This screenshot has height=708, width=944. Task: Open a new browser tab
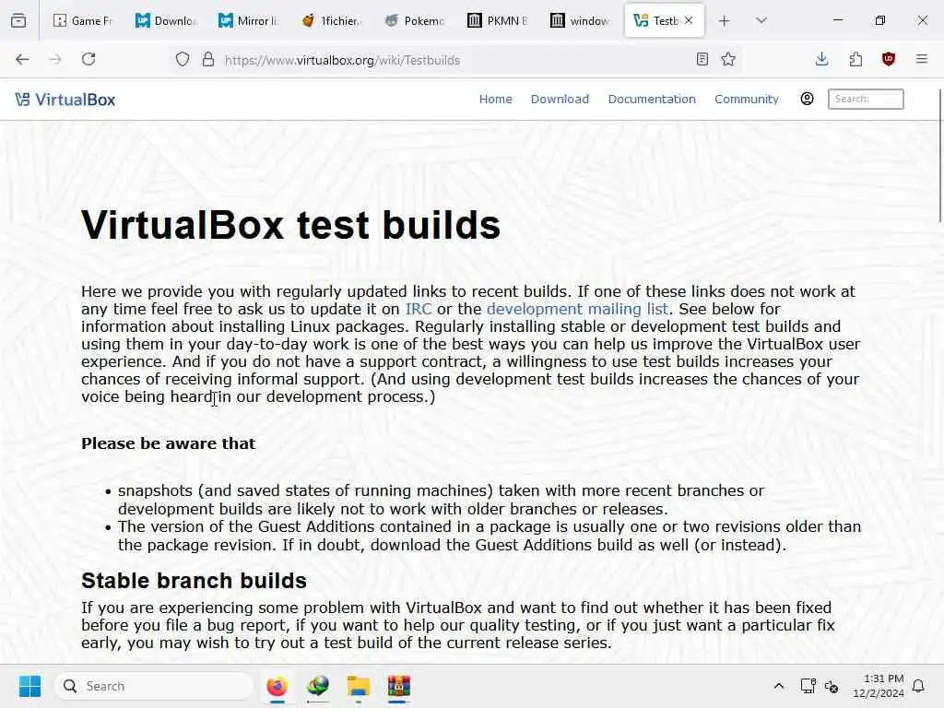click(x=725, y=21)
